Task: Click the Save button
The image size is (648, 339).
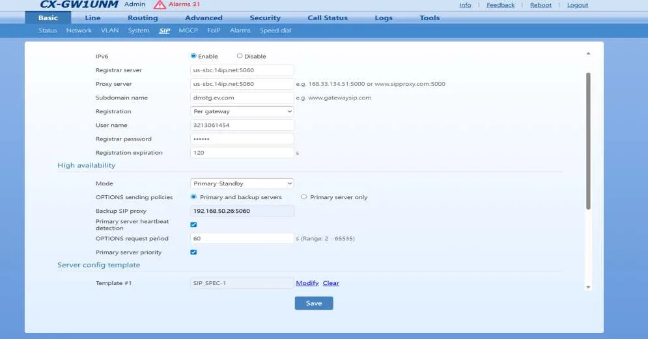Action: [x=314, y=303]
